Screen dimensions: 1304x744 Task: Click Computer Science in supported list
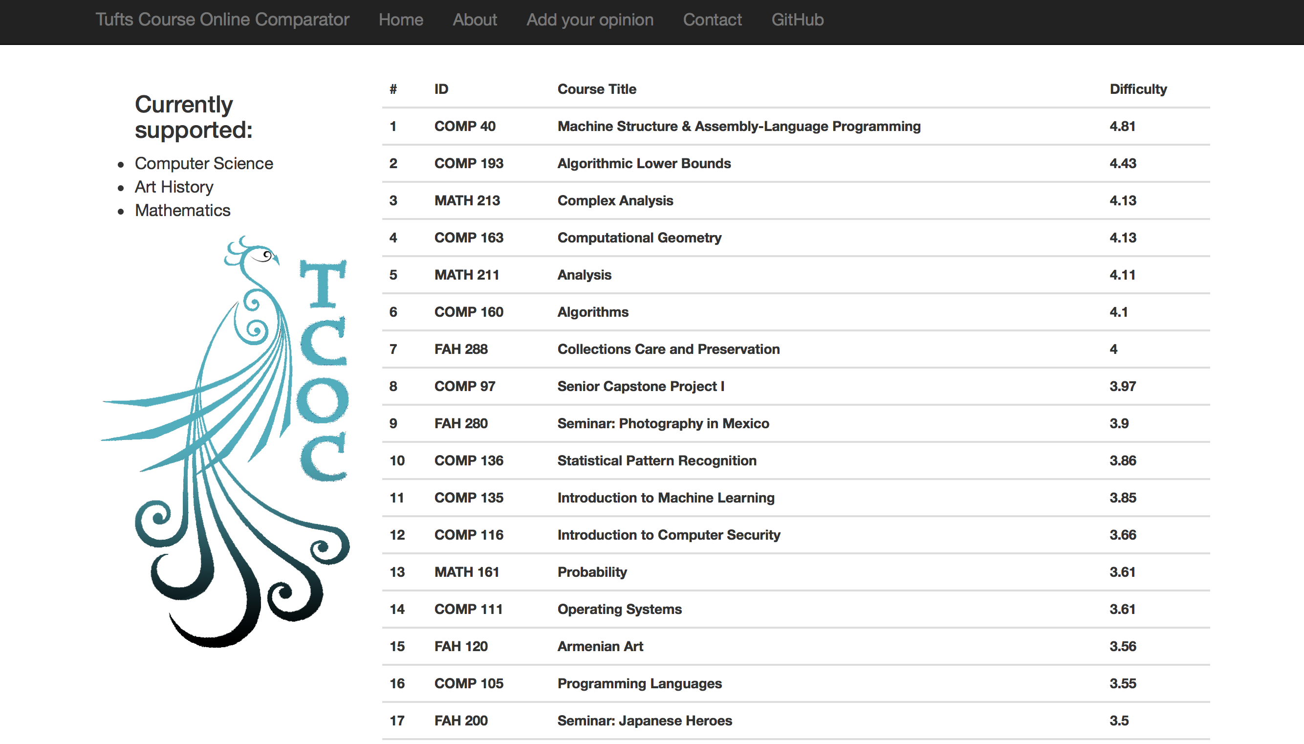click(x=204, y=164)
